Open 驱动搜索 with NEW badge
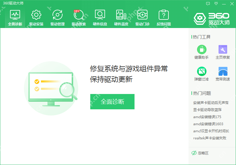 (x=79, y=18)
